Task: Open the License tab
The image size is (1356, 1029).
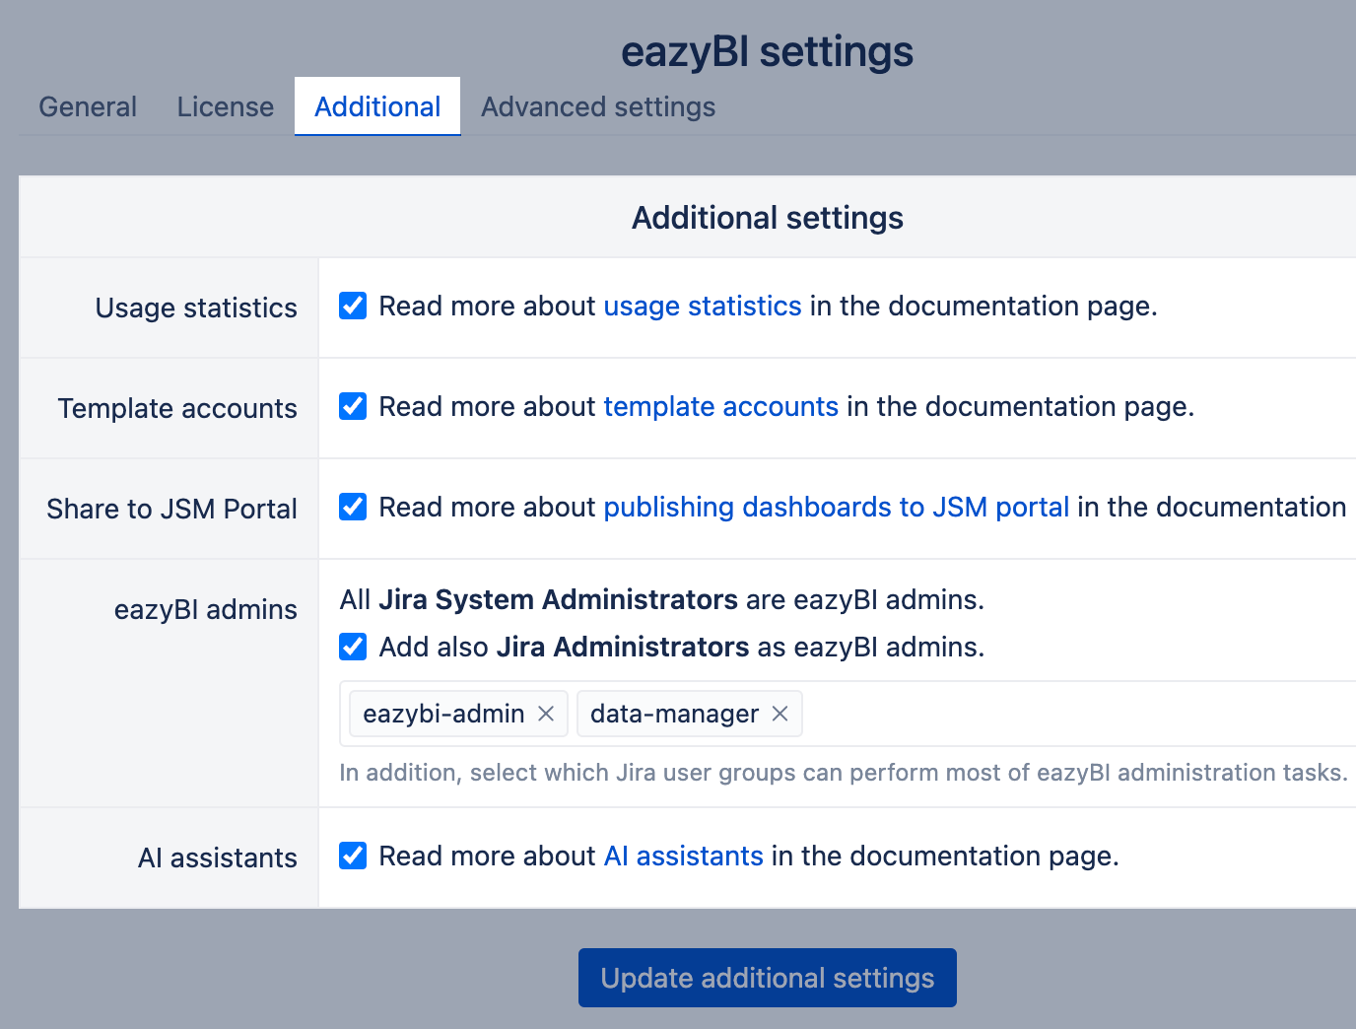Action: coord(226,106)
